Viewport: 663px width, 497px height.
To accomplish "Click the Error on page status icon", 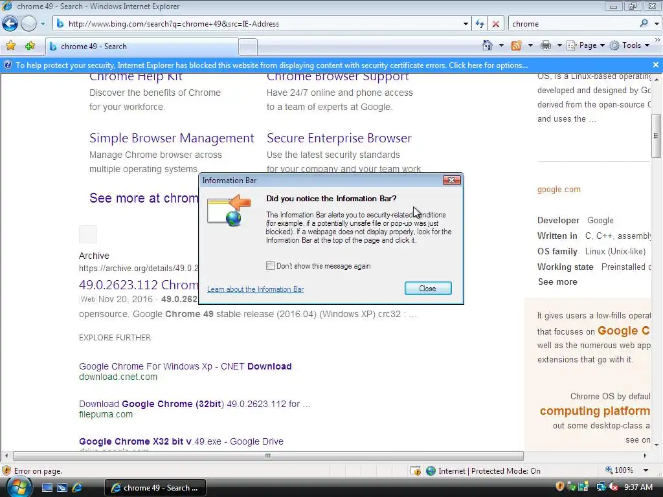I will [x=6, y=471].
